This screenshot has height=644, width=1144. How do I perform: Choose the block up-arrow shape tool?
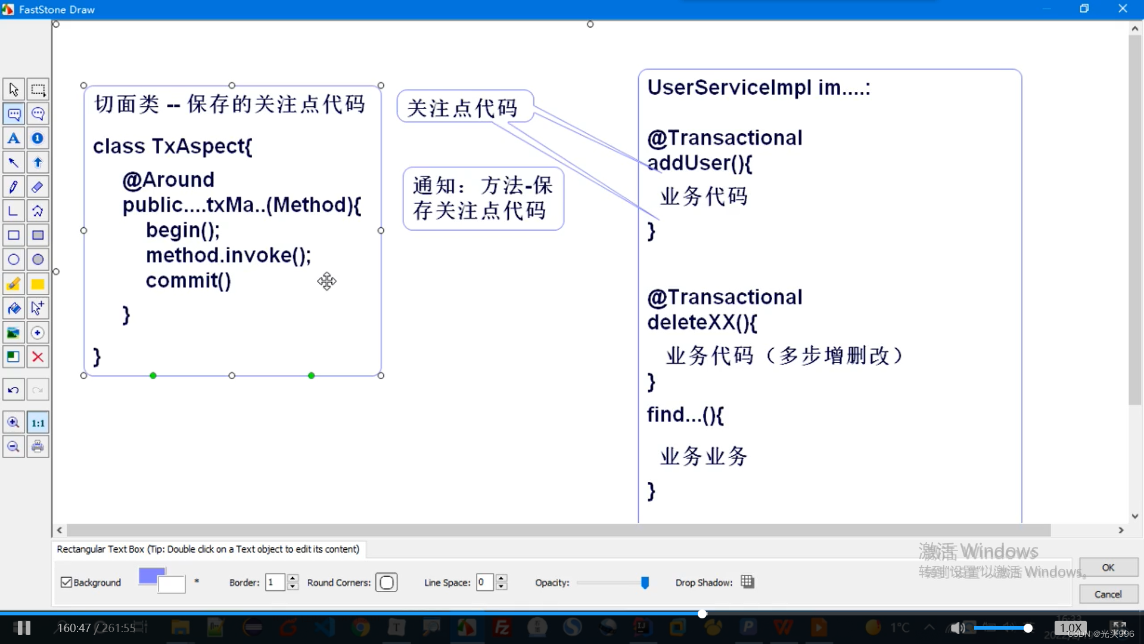(38, 162)
